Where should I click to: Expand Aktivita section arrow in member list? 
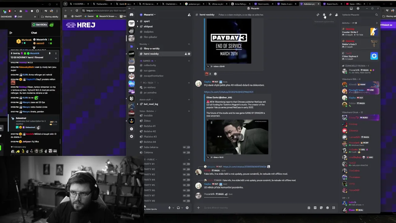click(x=377, y=23)
